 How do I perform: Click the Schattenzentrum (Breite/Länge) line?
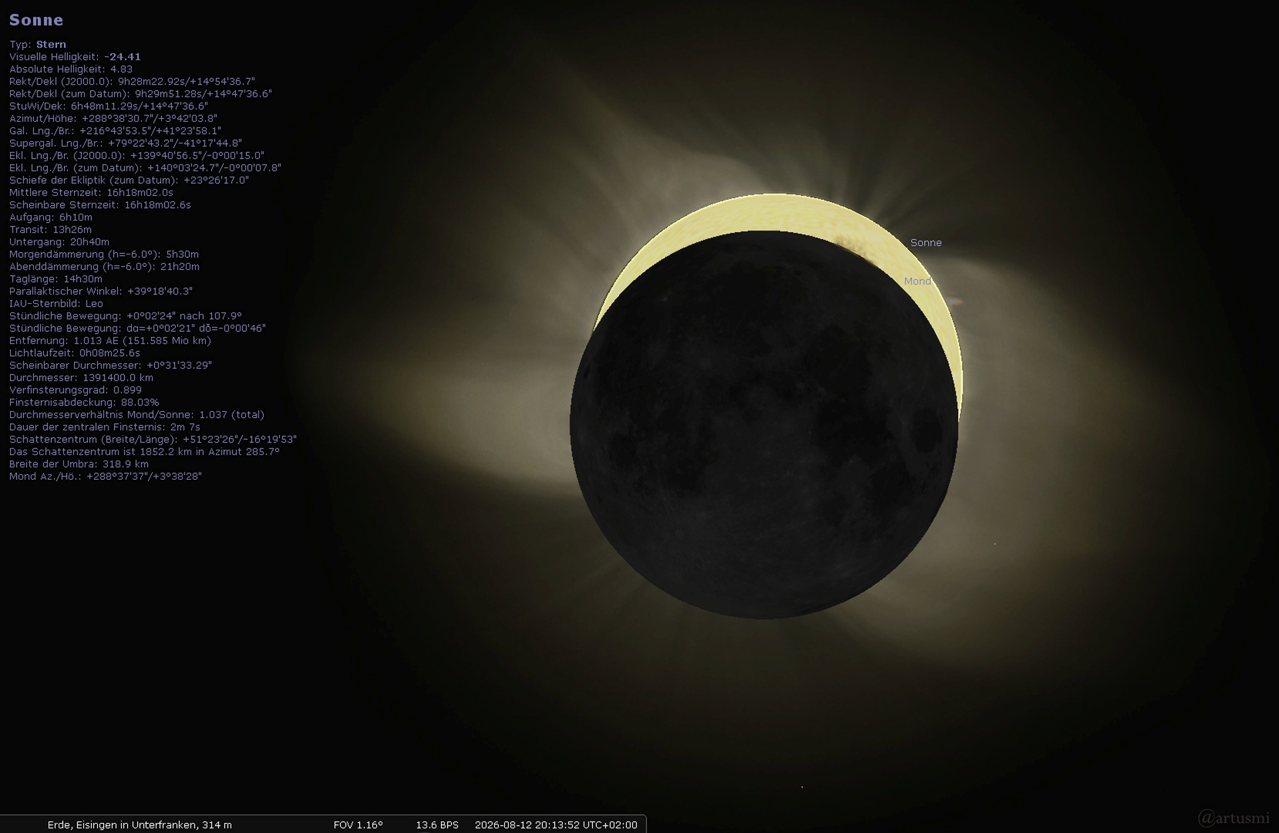153,439
